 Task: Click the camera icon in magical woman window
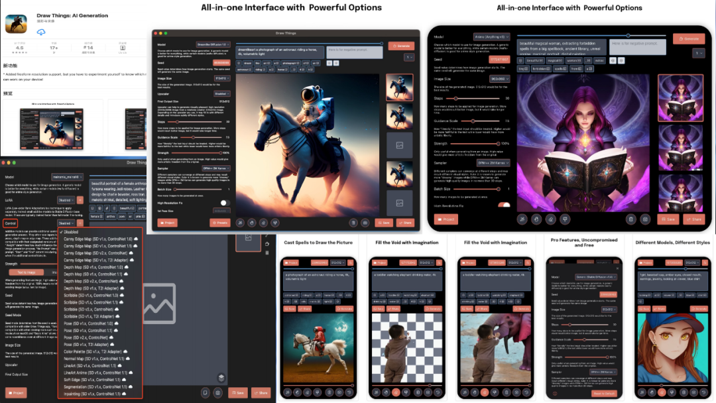[x=645, y=219]
